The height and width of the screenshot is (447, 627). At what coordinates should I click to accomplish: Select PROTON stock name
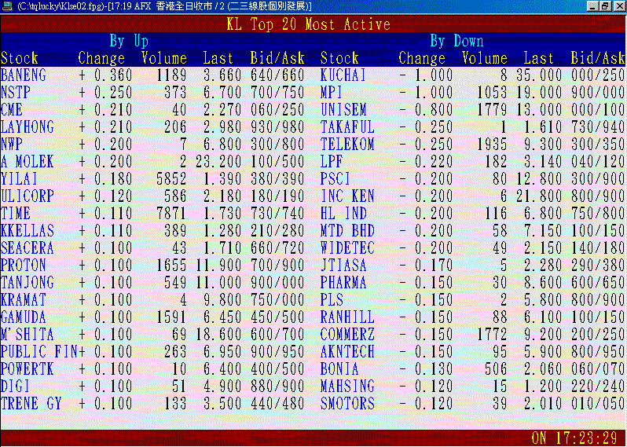coord(24,265)
